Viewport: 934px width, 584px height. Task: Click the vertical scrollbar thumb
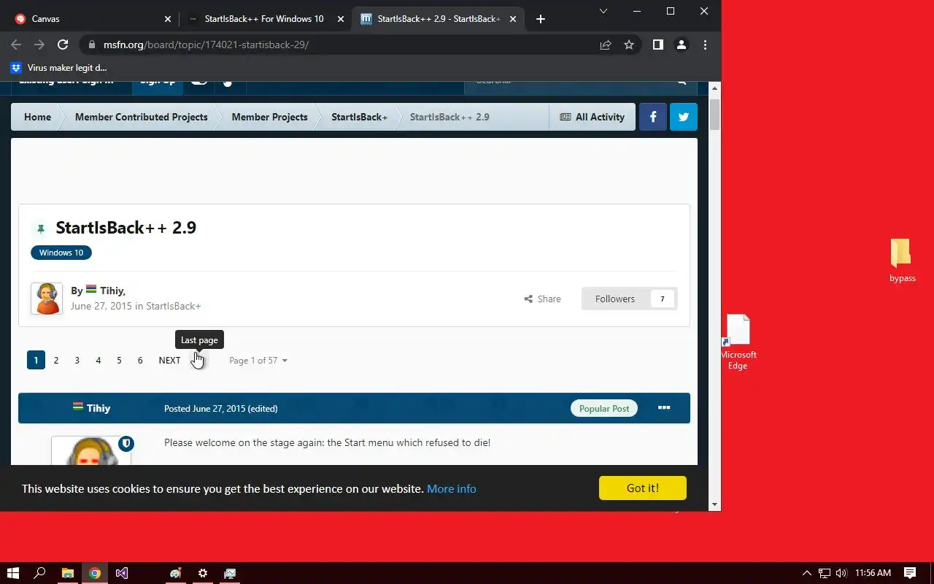point(715,114)
